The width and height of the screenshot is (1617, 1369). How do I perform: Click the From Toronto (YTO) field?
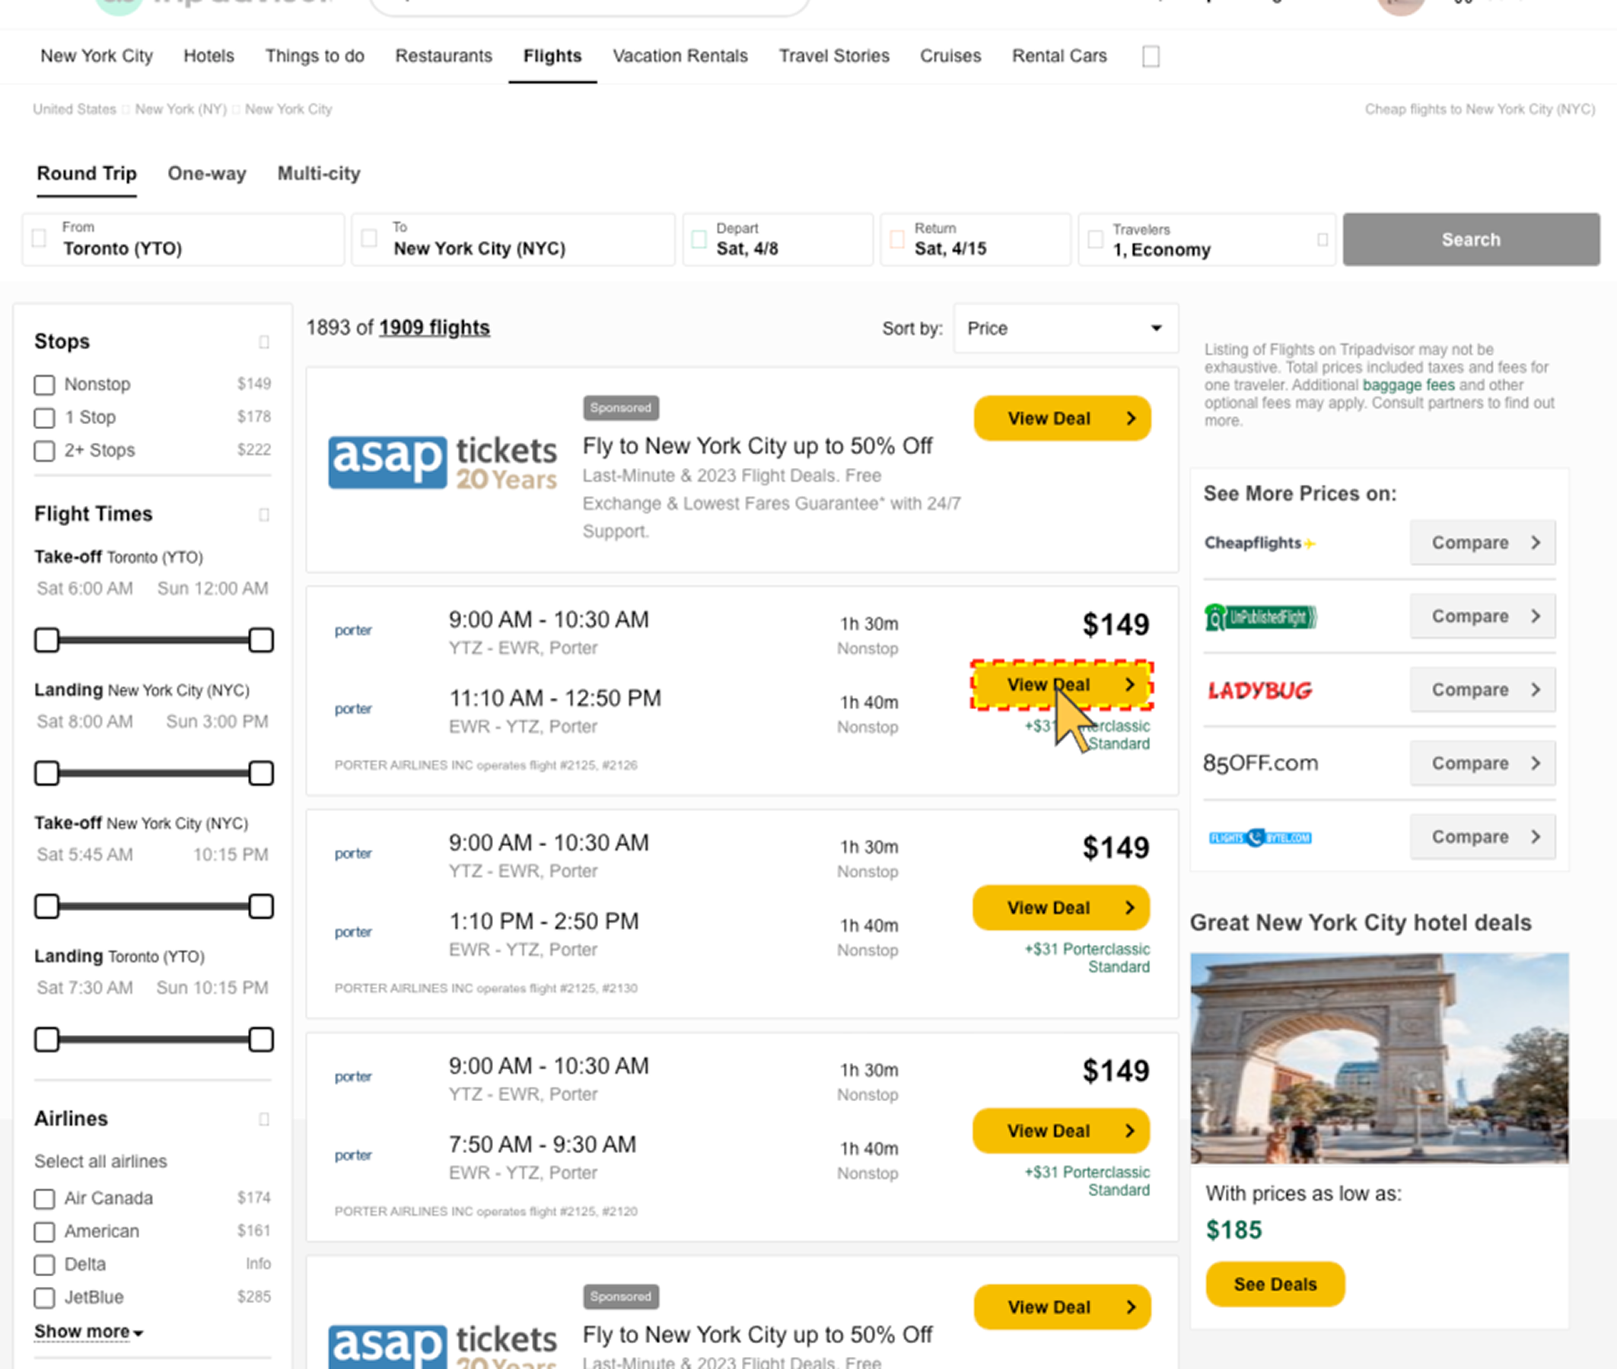click(183, 240)
